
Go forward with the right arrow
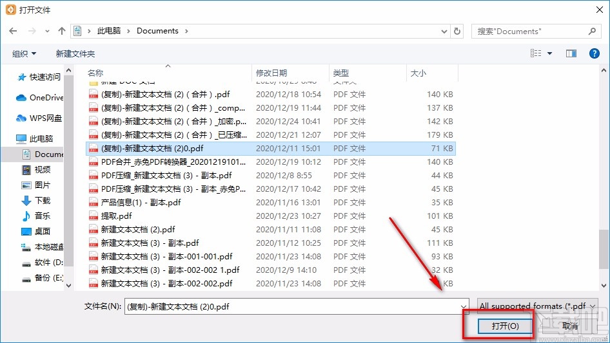coord(32,31)
